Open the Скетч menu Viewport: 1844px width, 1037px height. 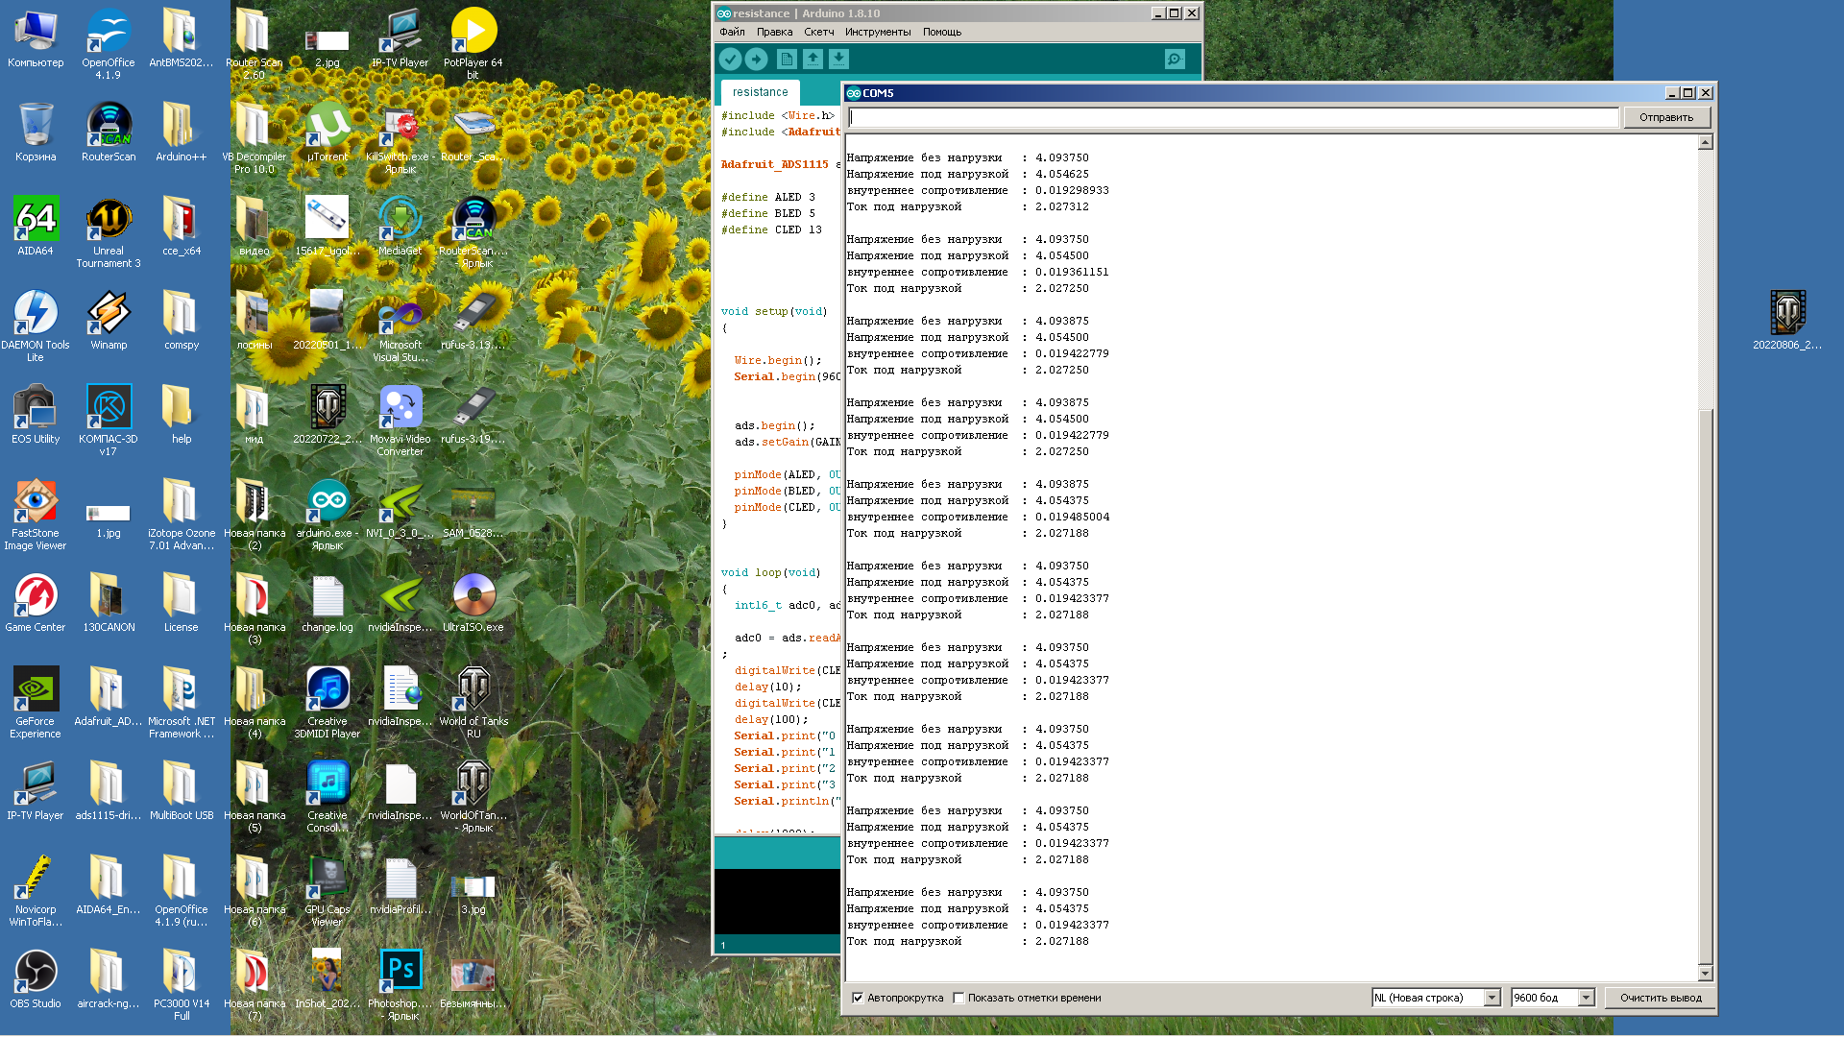pos(818,32)
